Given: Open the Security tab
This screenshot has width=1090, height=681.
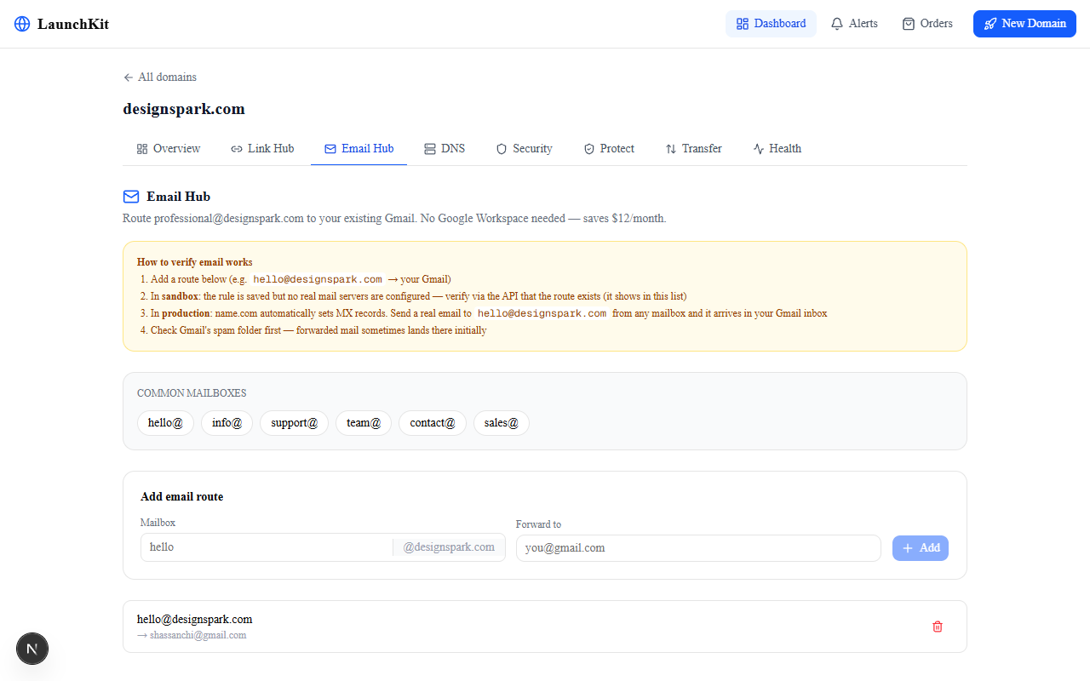Looking at the screenshot, I should [x=525, y=149].
